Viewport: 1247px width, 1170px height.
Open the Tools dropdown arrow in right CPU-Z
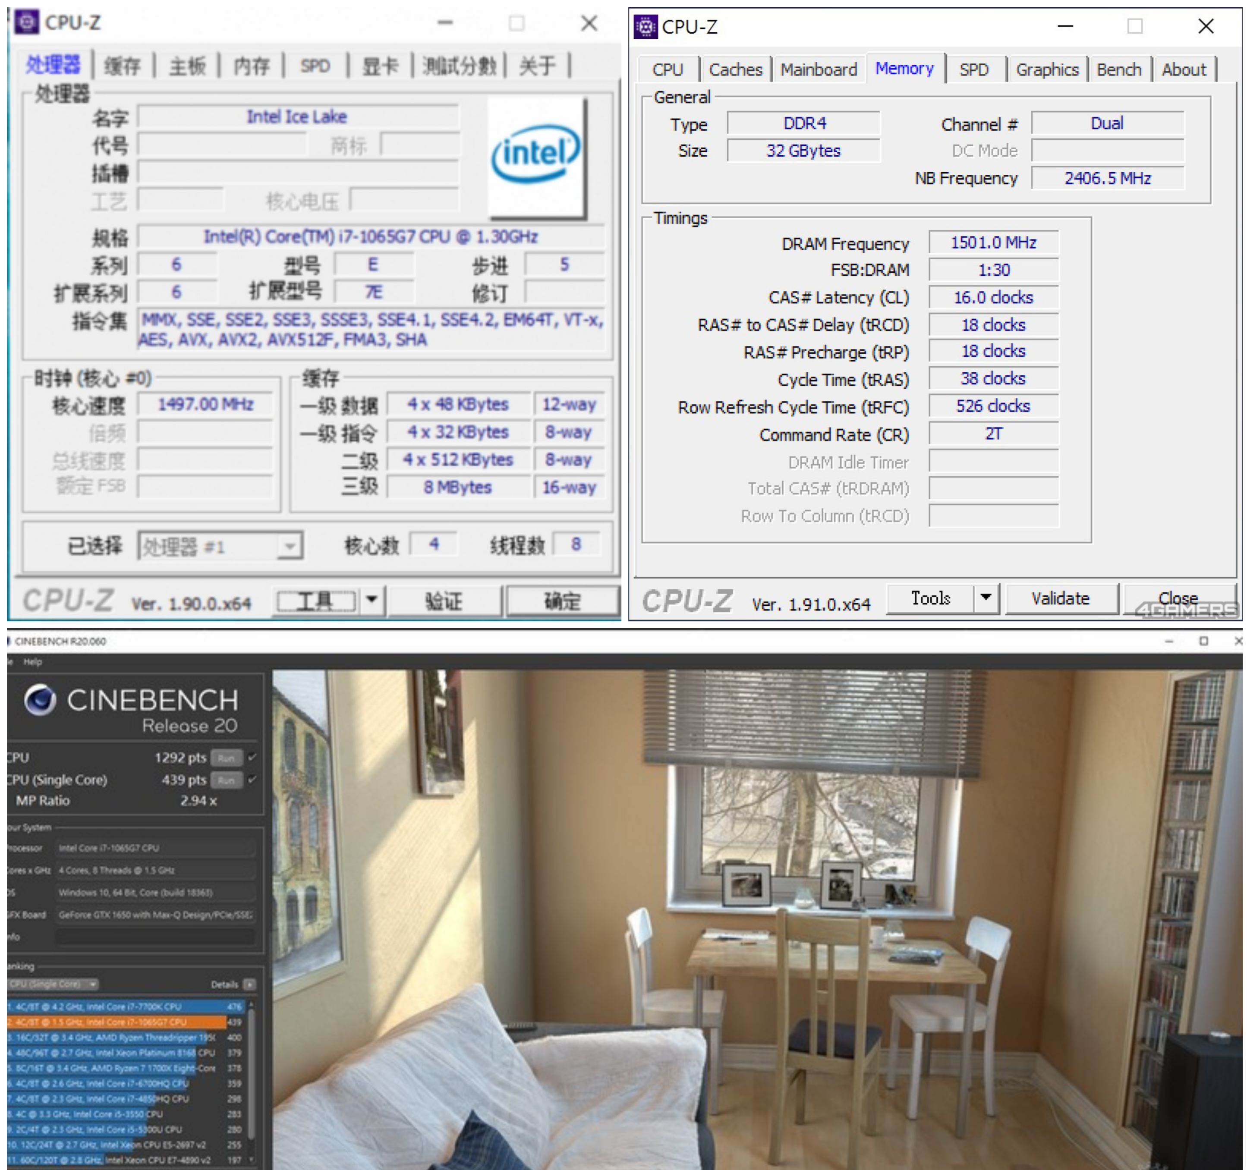(x=987, y=598)
